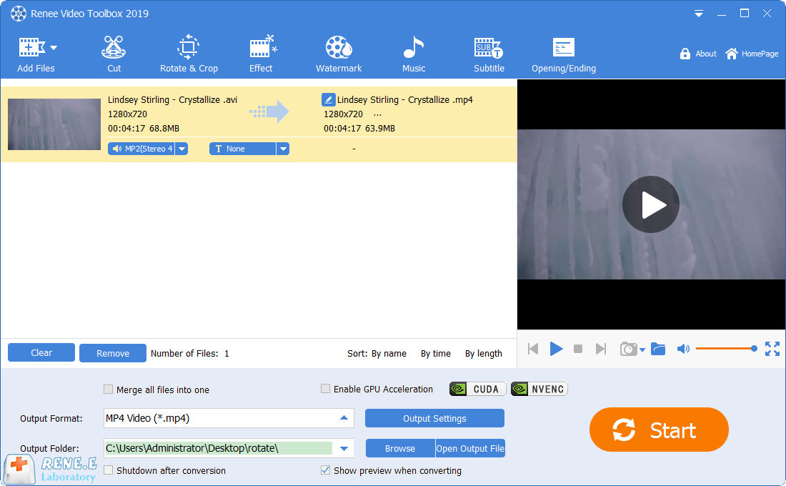This screenshot has height=486, width=786.
Task: Open the Rotate & Crop tool
Action: 189,54
